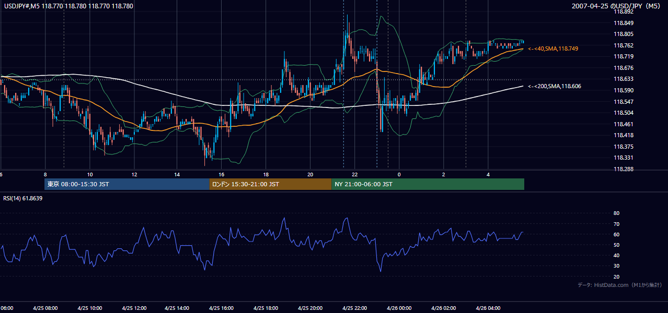Click hour tick 18 under price chart

pos(266,174)
